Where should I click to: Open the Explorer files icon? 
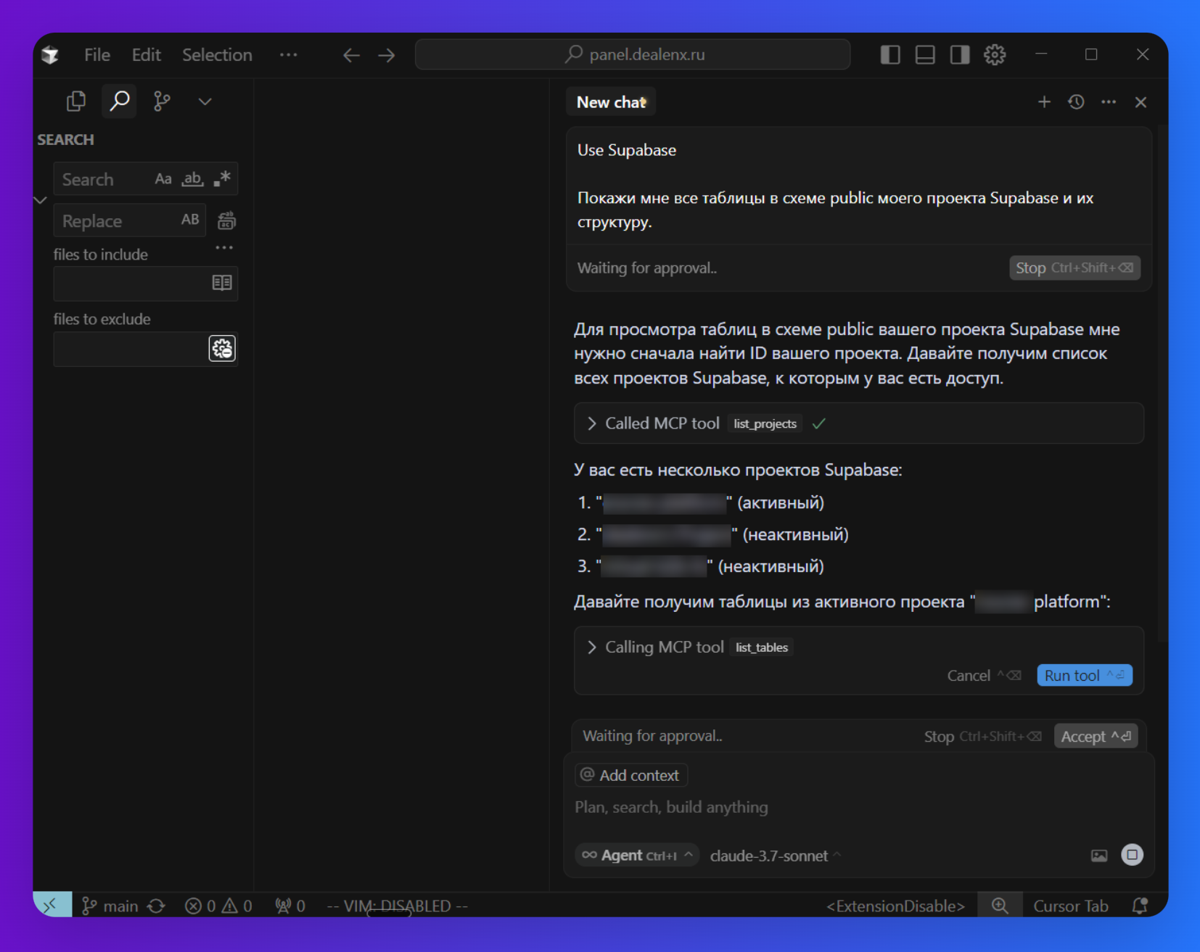click(76, 102)
